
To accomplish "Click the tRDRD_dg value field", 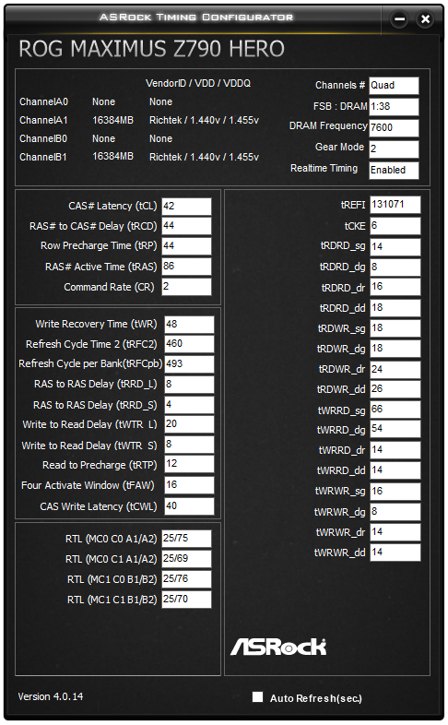I will point(395,267).
